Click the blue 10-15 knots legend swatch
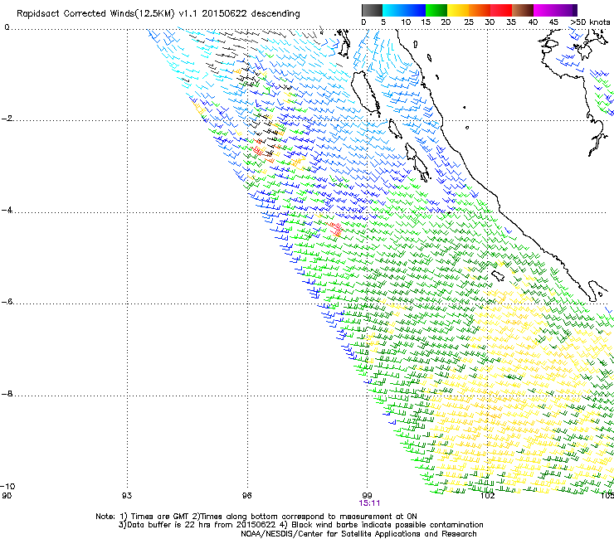 click(x=415, y=10)
